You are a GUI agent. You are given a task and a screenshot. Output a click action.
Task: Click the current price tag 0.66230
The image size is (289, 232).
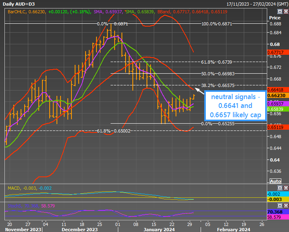tap(278, 95)
